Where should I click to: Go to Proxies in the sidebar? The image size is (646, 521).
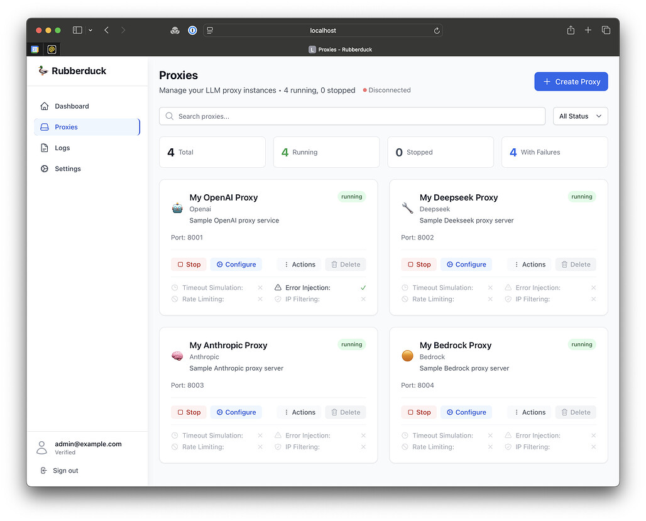tap(66, 127)
